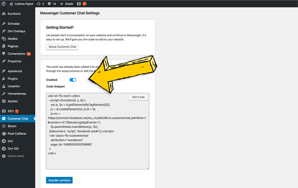Click the comments bubble icon showing 14

pyautogui.click(x=49, y=4)
